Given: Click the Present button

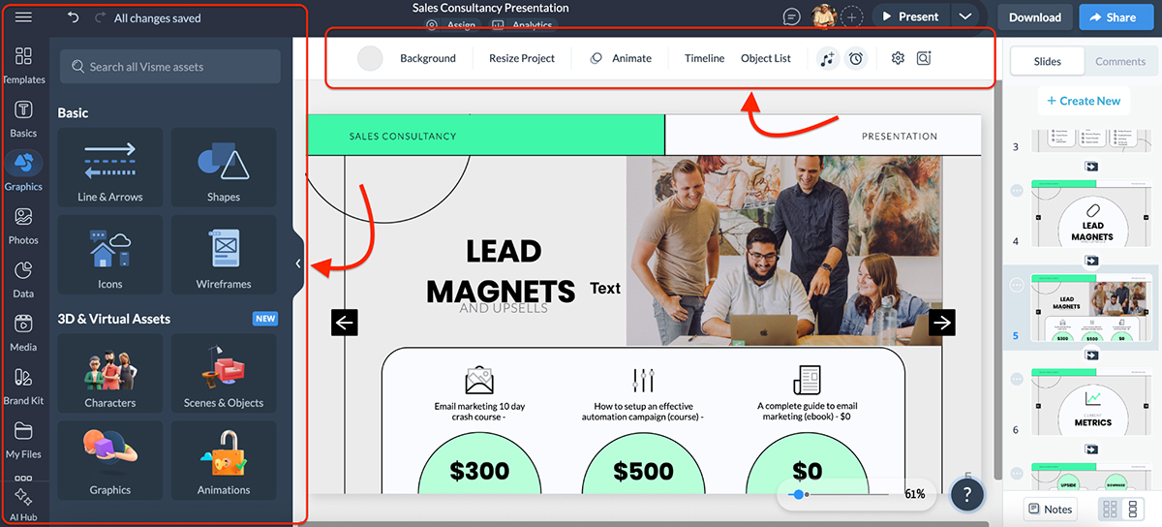Looking at the screenshot, I should click(911, 16).
